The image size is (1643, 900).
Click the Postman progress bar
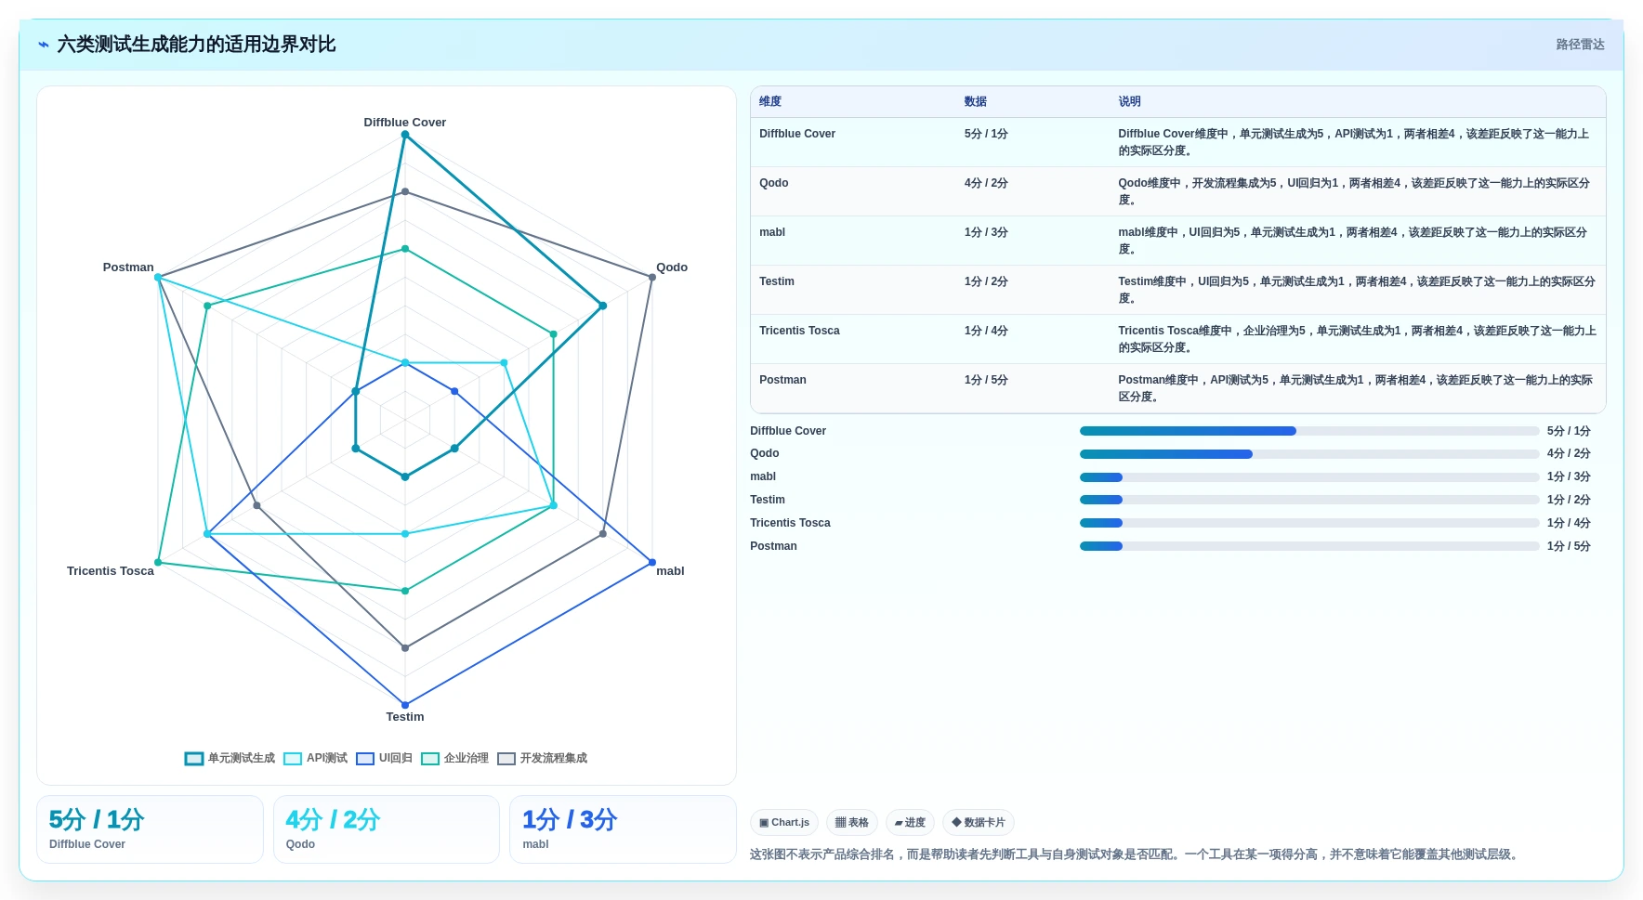click(1309, 546)
